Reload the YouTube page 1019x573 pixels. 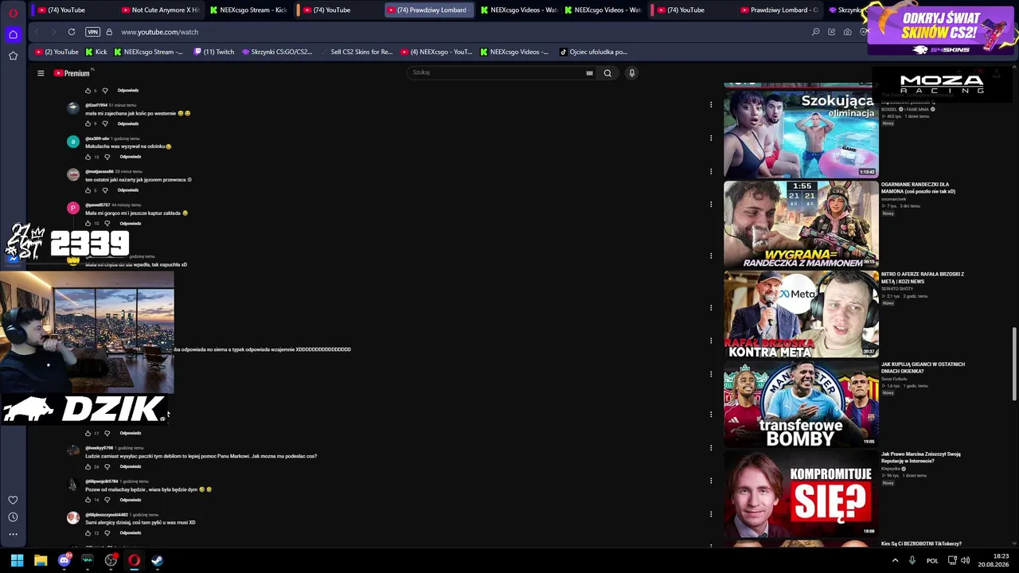pyautogui.click(x=72, y=32)
